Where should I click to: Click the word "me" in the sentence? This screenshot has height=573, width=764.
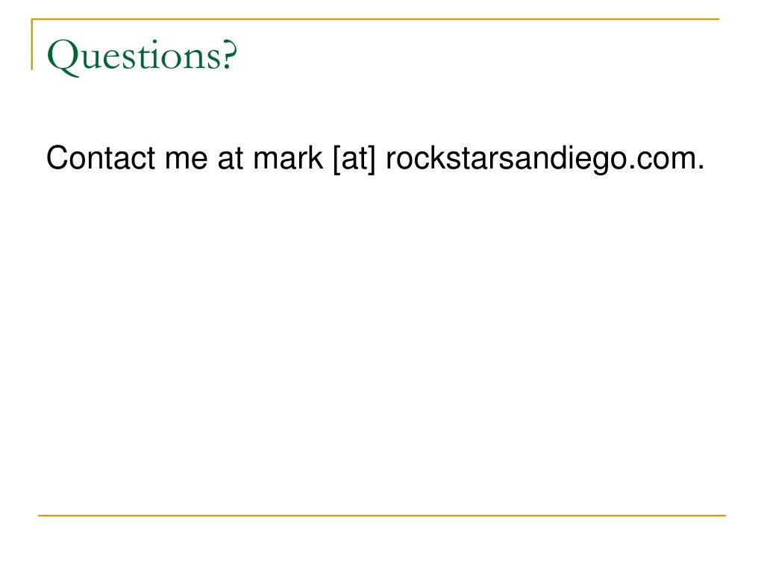pos(186,162)
